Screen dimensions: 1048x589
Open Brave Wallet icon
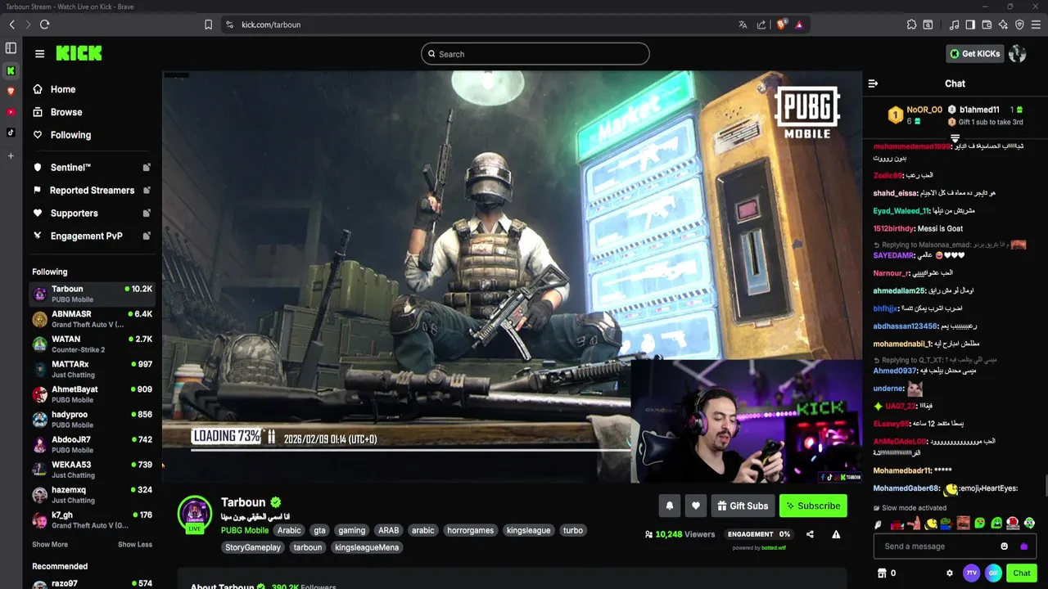click(x=987, y=25)
